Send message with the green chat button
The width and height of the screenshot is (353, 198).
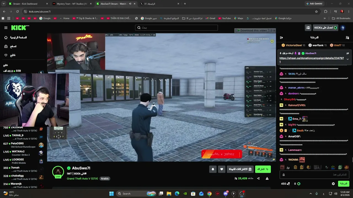pos(343,184)
